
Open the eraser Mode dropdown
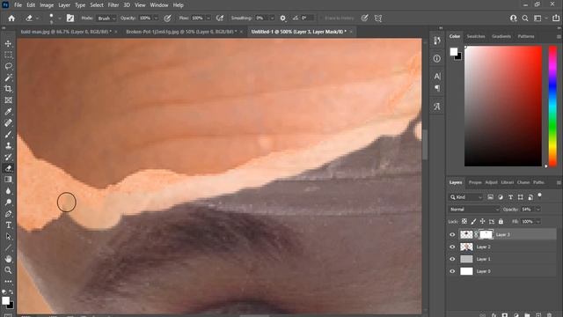(106, 18)
